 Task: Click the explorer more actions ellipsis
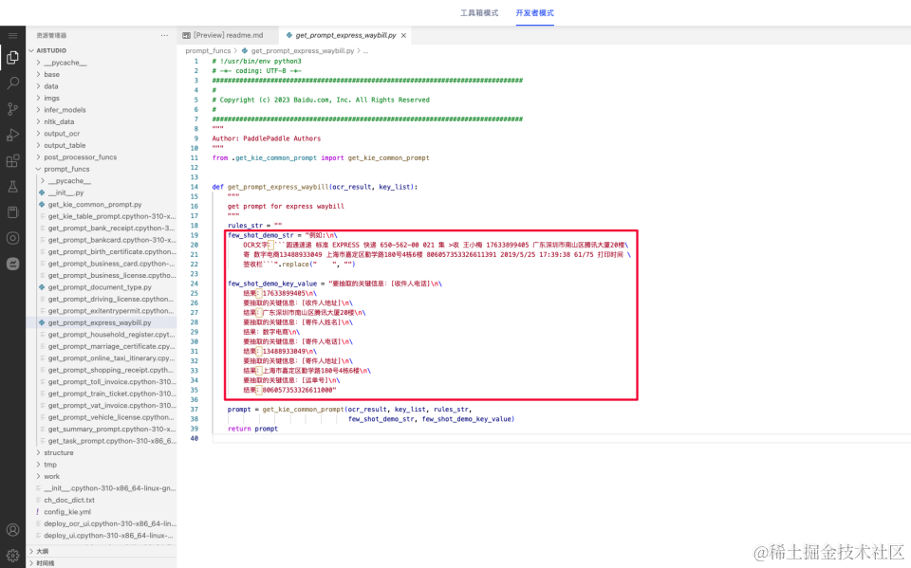164,35
